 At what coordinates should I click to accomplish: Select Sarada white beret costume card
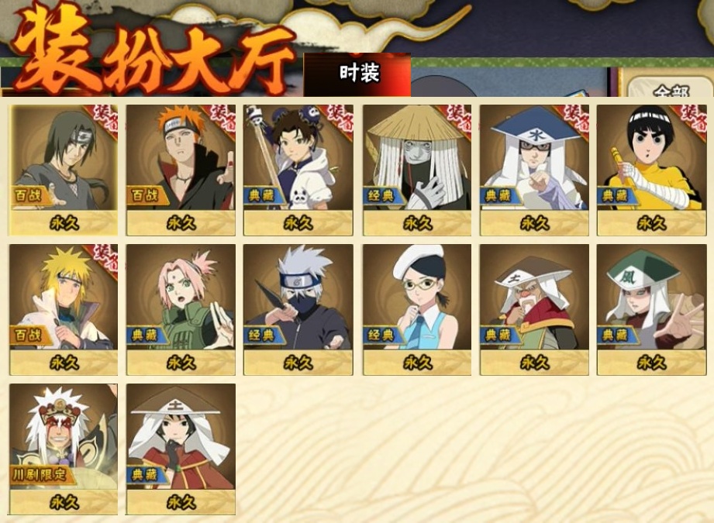(417, 310)
